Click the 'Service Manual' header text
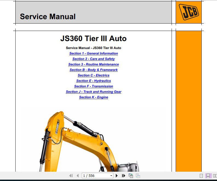The width and height of the screenshot is (217, 181). tap(48, 17)
